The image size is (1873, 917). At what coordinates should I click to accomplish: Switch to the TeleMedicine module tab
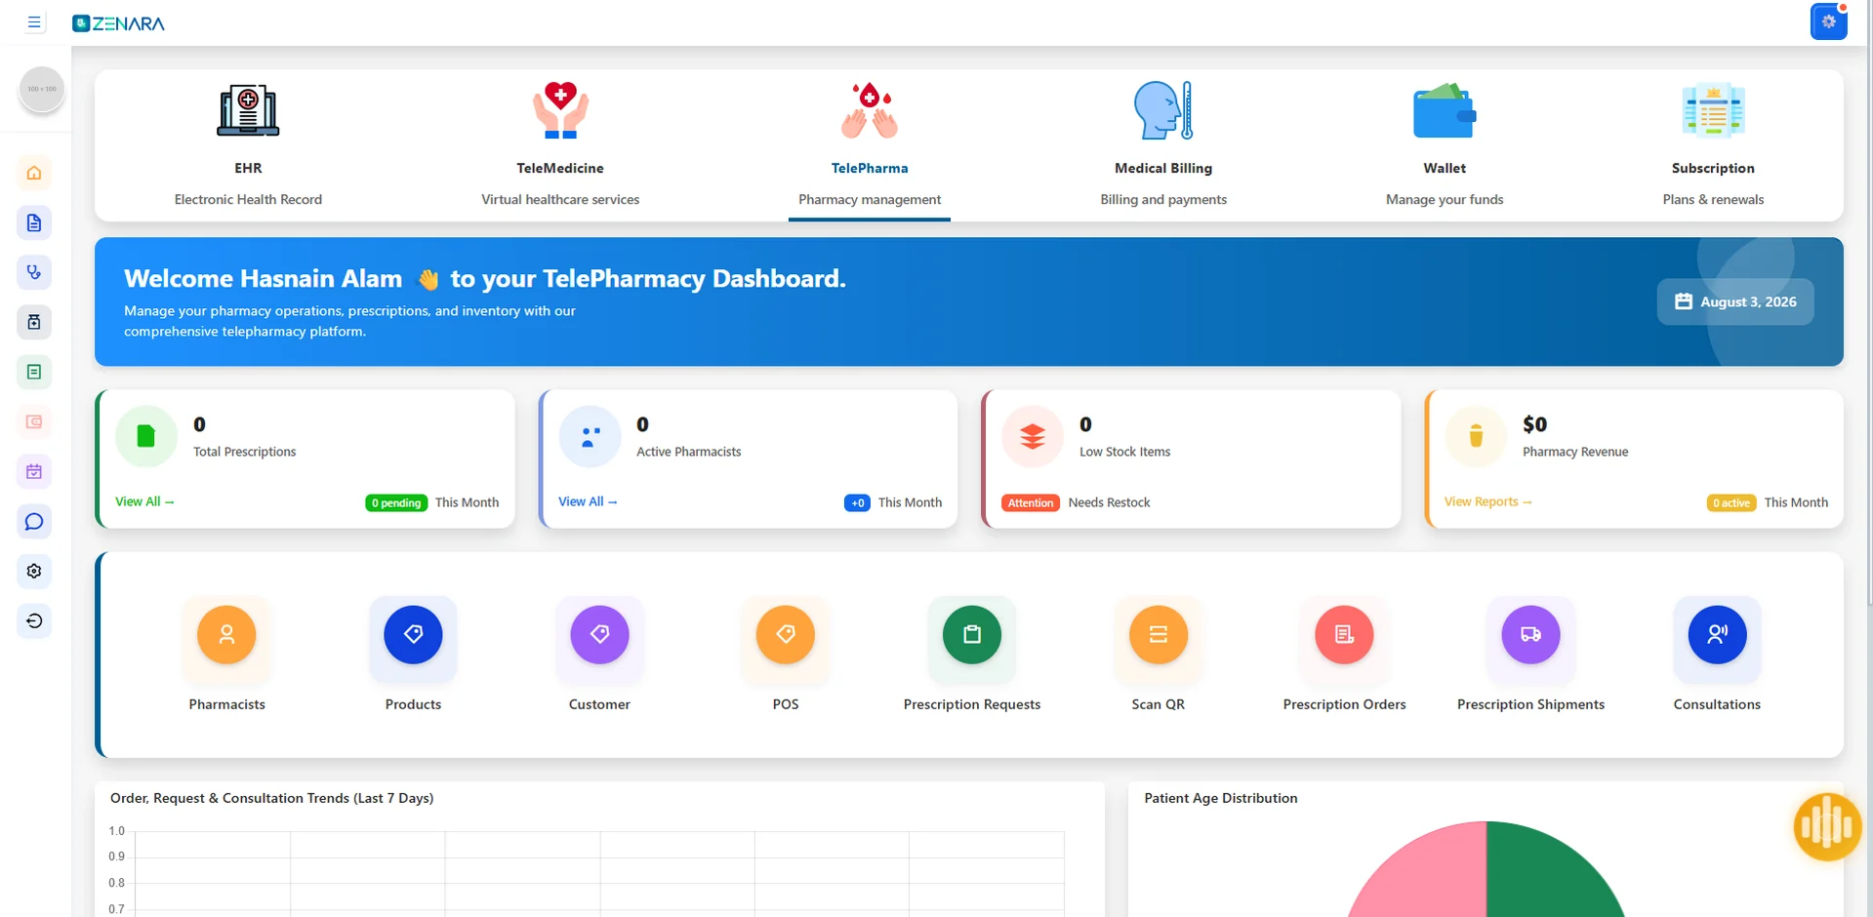tap(560, 144)
